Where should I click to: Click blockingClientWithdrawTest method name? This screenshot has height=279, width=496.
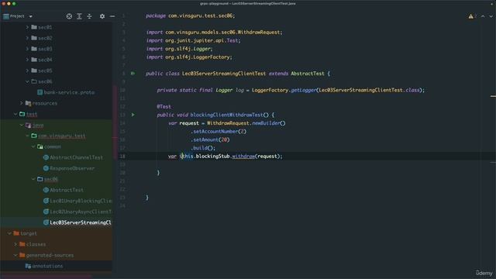226,115
